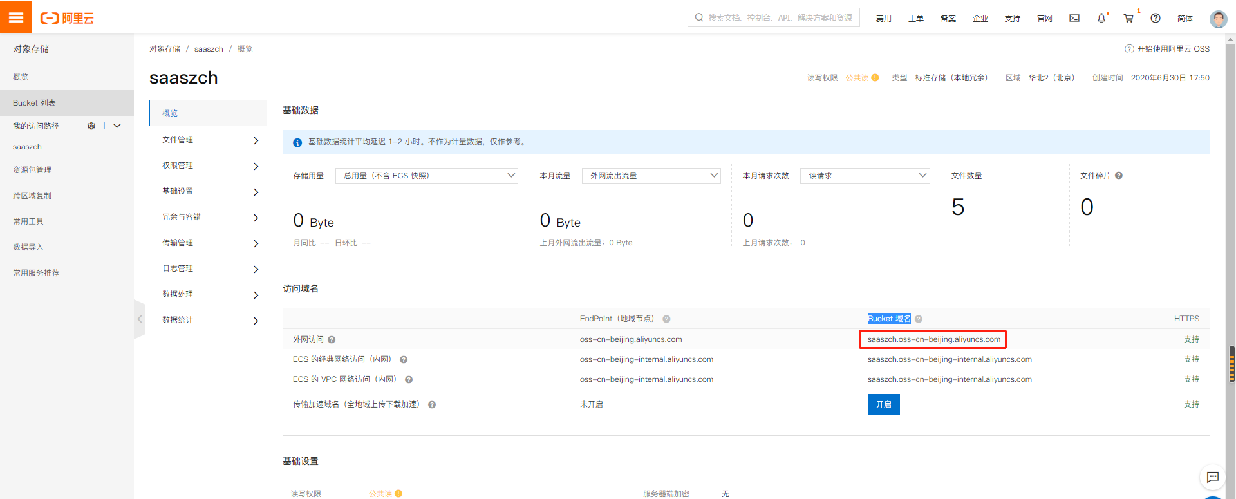Open the Cloud Shell terminal icon

(1074, 18)
